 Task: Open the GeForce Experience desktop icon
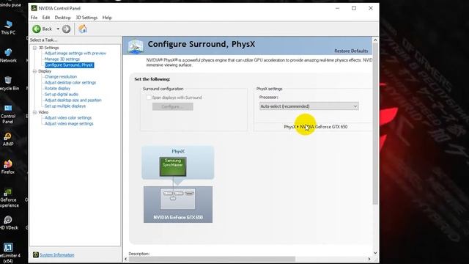tap(9, 198)
